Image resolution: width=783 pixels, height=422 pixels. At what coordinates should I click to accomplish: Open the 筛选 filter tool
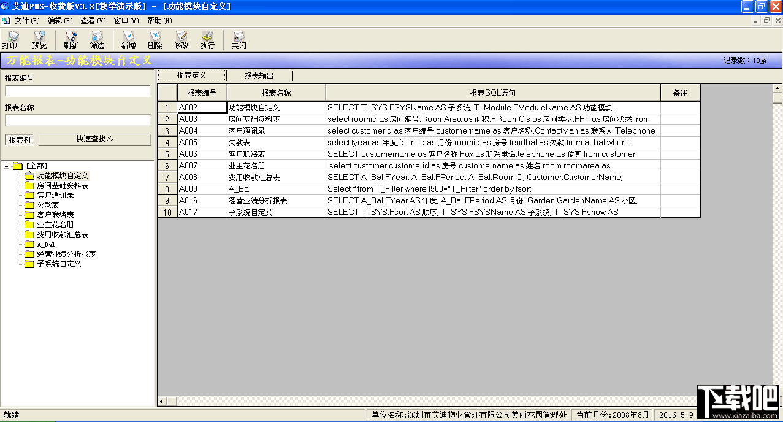click(97, 40)
